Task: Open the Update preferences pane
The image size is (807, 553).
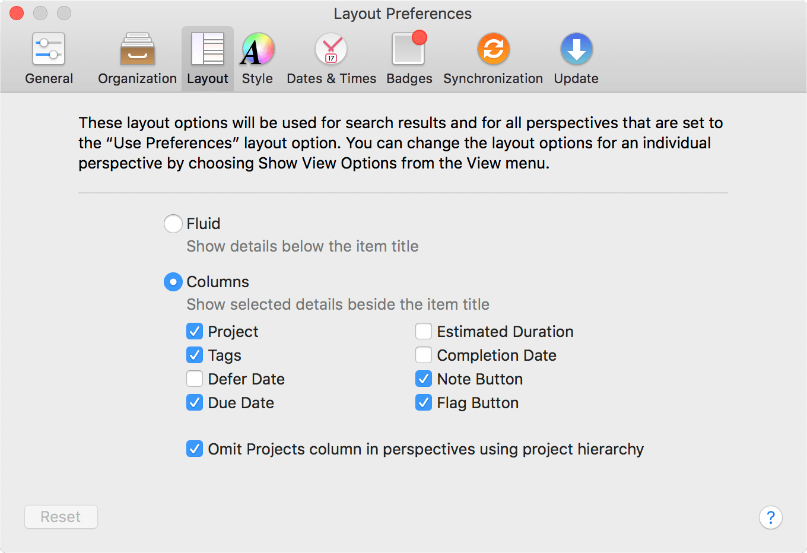Action: [x=576, y=59]
